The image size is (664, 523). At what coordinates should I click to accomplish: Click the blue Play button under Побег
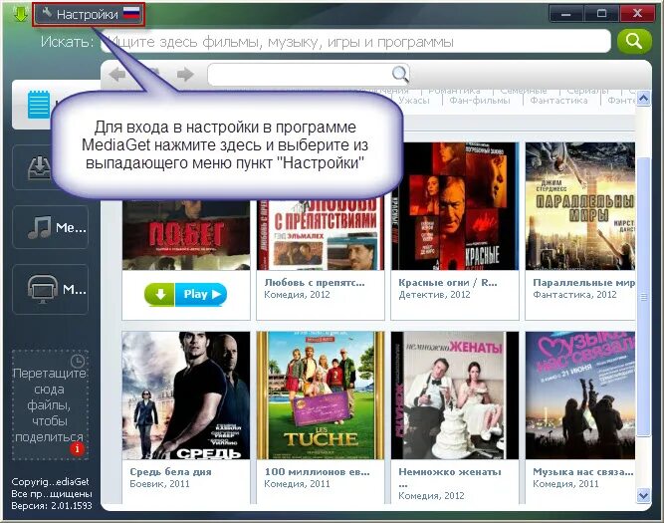(201, 294)
